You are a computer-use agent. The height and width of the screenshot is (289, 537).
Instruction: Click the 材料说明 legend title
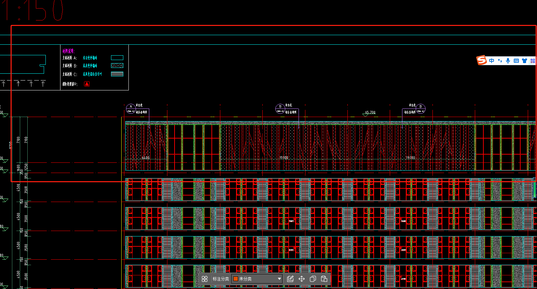point(69,51)
